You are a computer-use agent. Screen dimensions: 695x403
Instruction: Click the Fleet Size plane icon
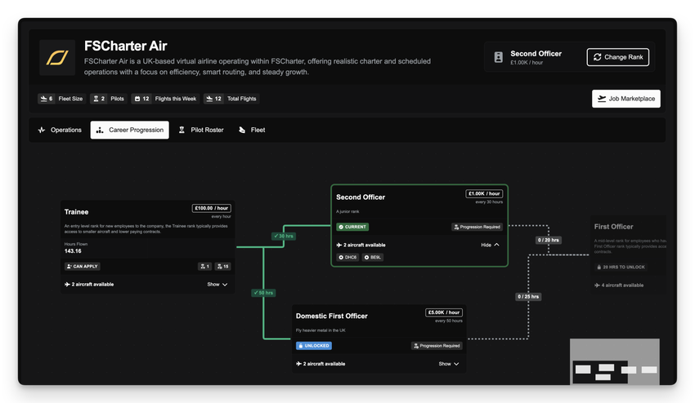point(43,99)
